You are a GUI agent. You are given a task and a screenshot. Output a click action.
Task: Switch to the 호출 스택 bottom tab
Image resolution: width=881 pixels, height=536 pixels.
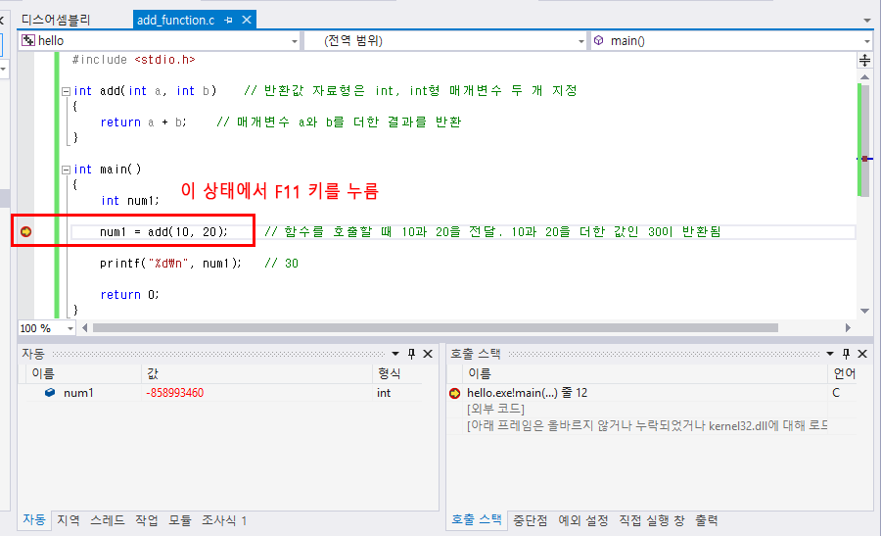coord(477,520)
